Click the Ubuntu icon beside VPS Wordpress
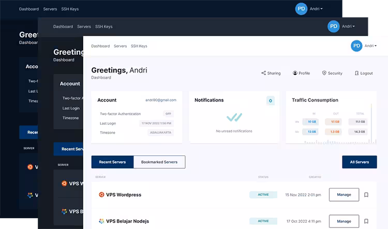This screenshot has width=388, height=229. coord(101,195)
